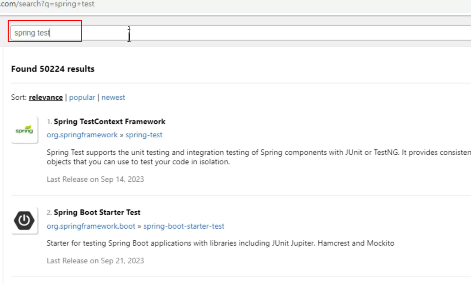This screenshot has height=284, width=471.
Task: Click "Last Release on Sep 21, 2023" text
Action: (x=95, y=260)
